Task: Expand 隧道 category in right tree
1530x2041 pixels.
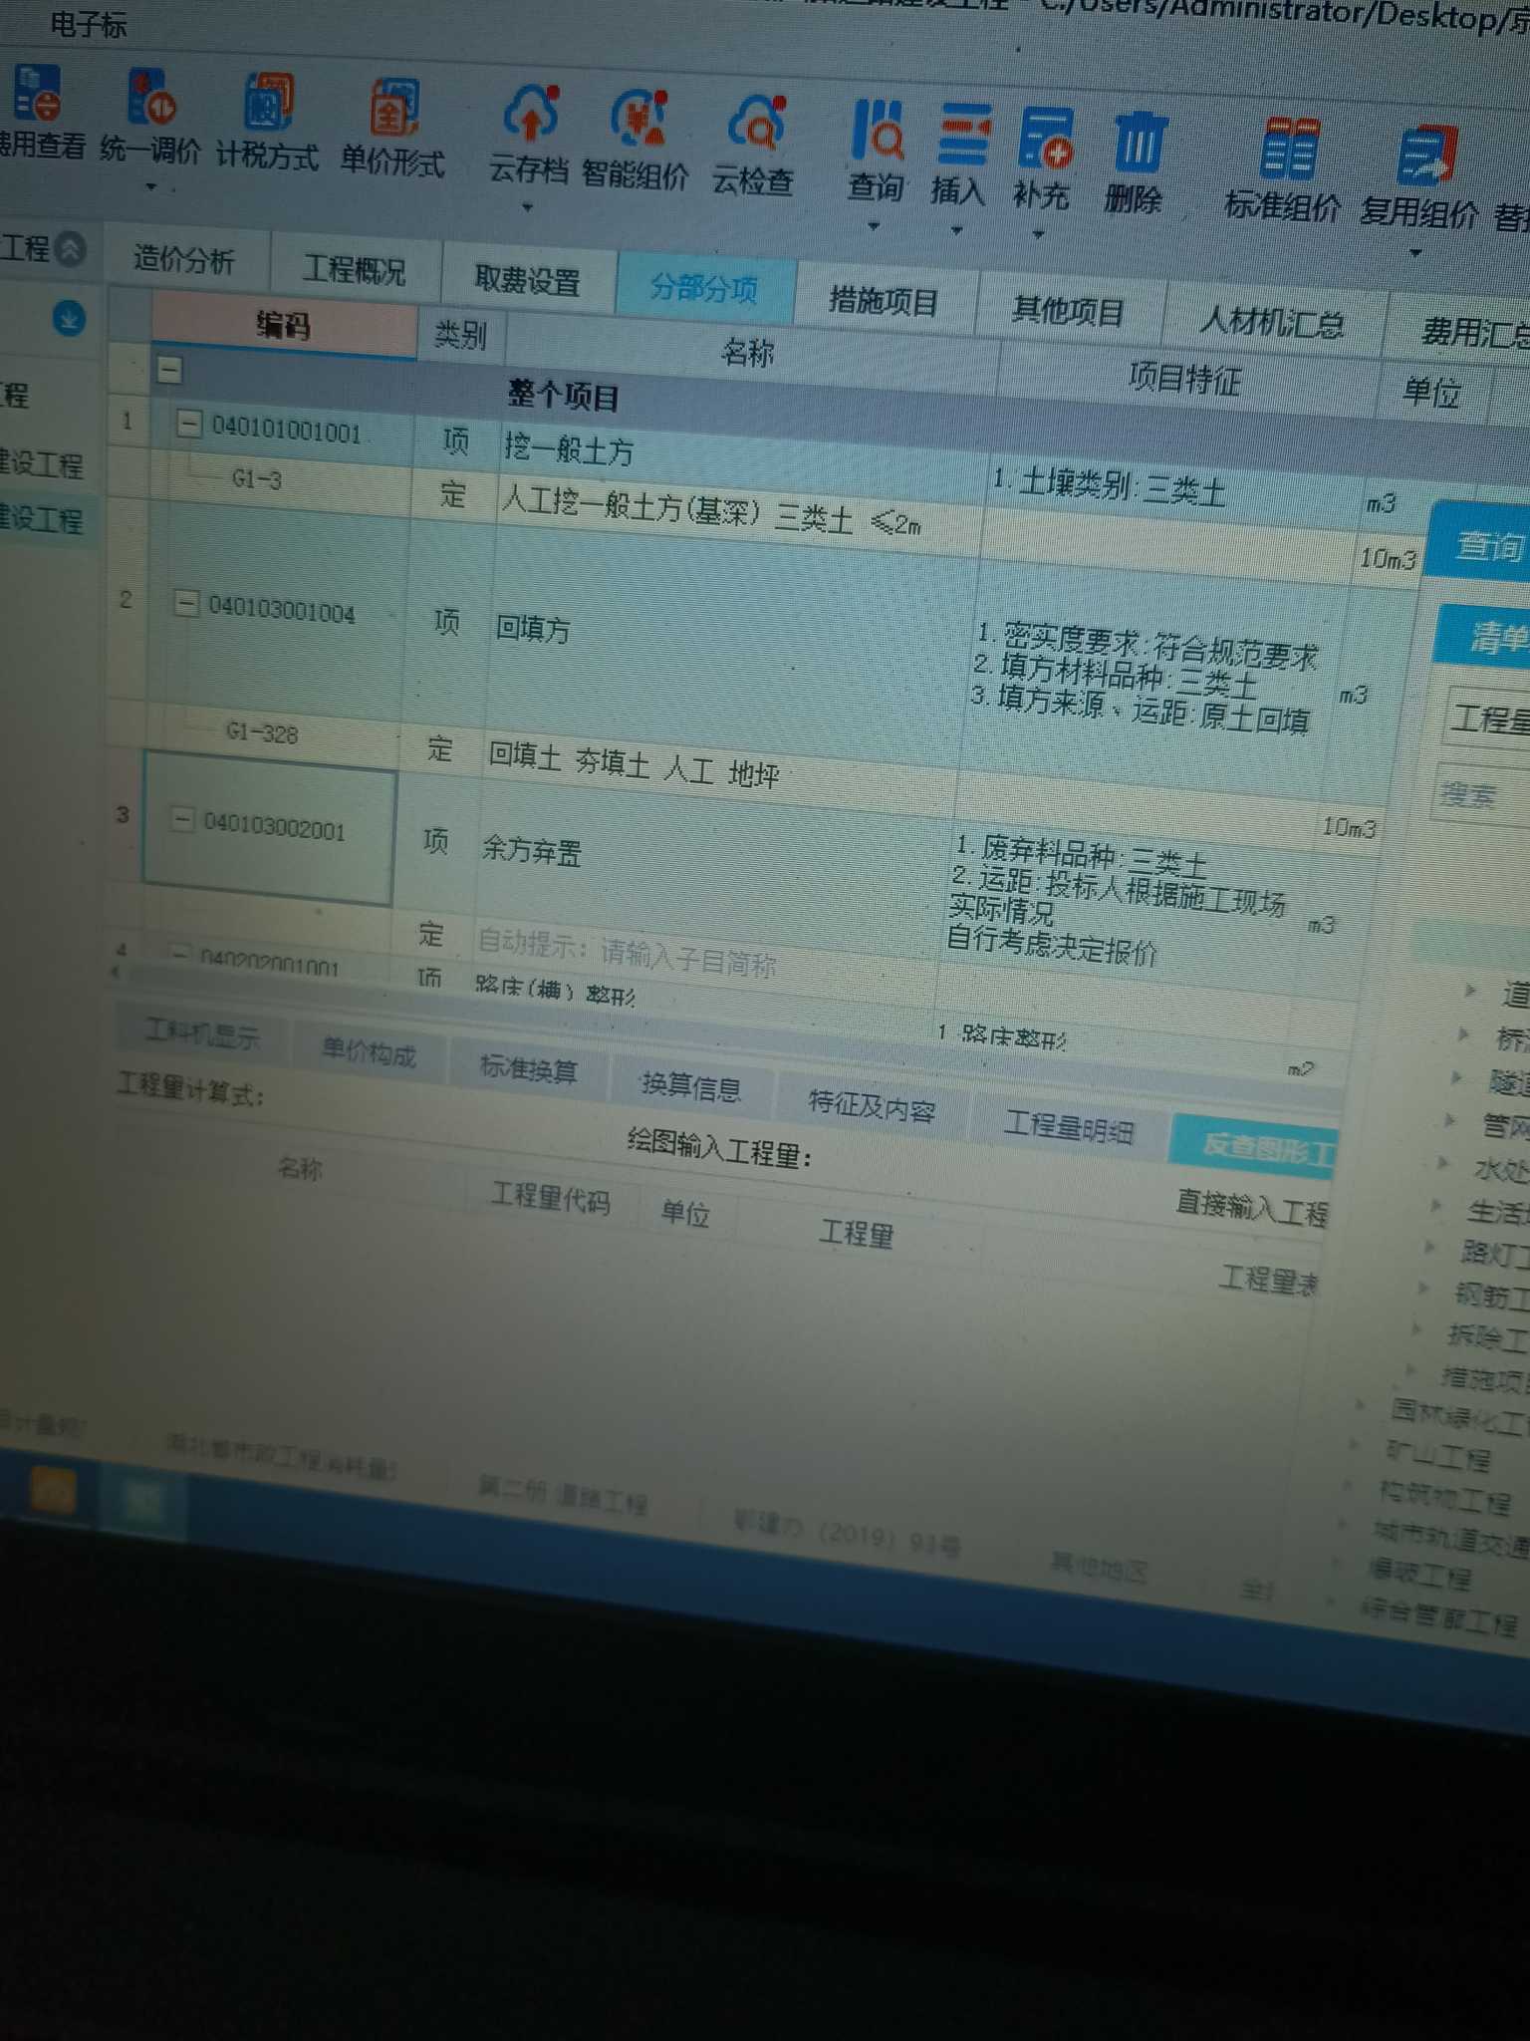Action: click(1458, 1077)
